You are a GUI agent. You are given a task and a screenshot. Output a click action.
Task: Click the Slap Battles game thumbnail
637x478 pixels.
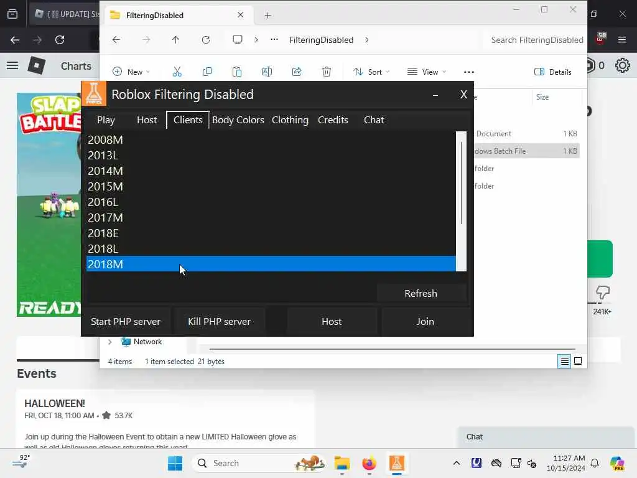click(49, 204)
